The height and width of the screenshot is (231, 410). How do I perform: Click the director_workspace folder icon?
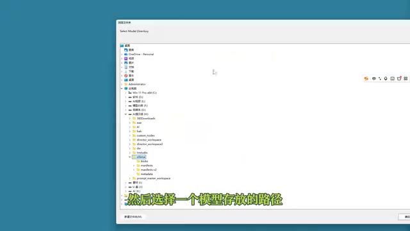[x=134, y=140]
